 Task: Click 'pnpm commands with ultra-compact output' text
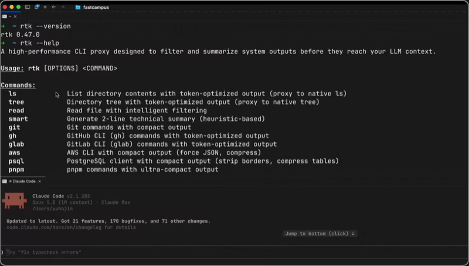click(142, 169)
